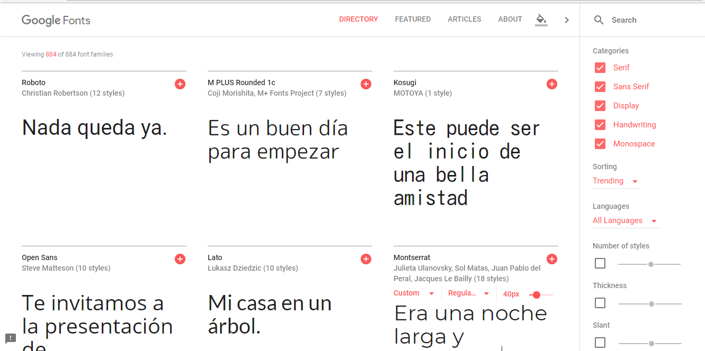Click the next arrow in header
The width and height of the screenshot is (705, 351).
[x=567, y=20]
